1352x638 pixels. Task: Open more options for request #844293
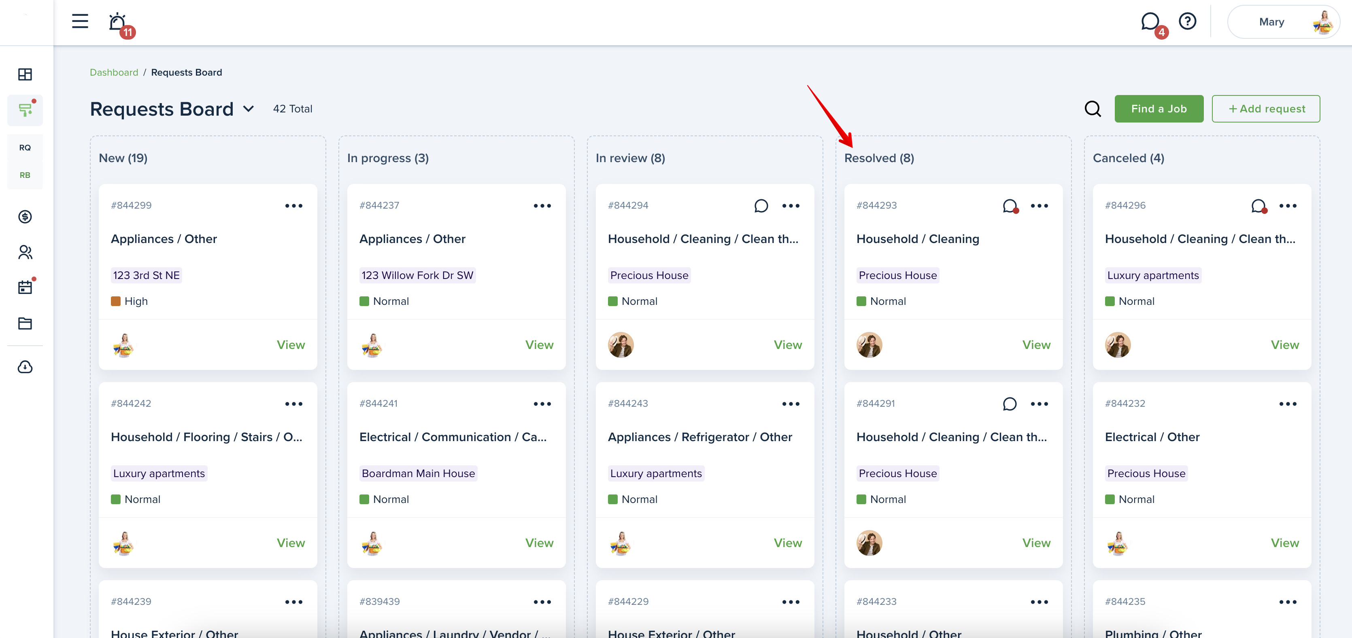click(1039, 206)
